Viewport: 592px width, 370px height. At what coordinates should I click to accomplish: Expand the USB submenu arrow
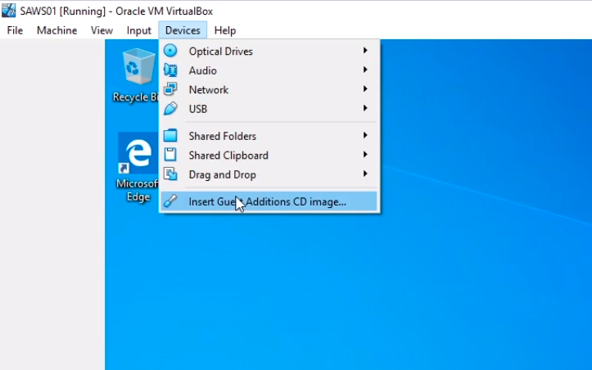pos(365,108)
